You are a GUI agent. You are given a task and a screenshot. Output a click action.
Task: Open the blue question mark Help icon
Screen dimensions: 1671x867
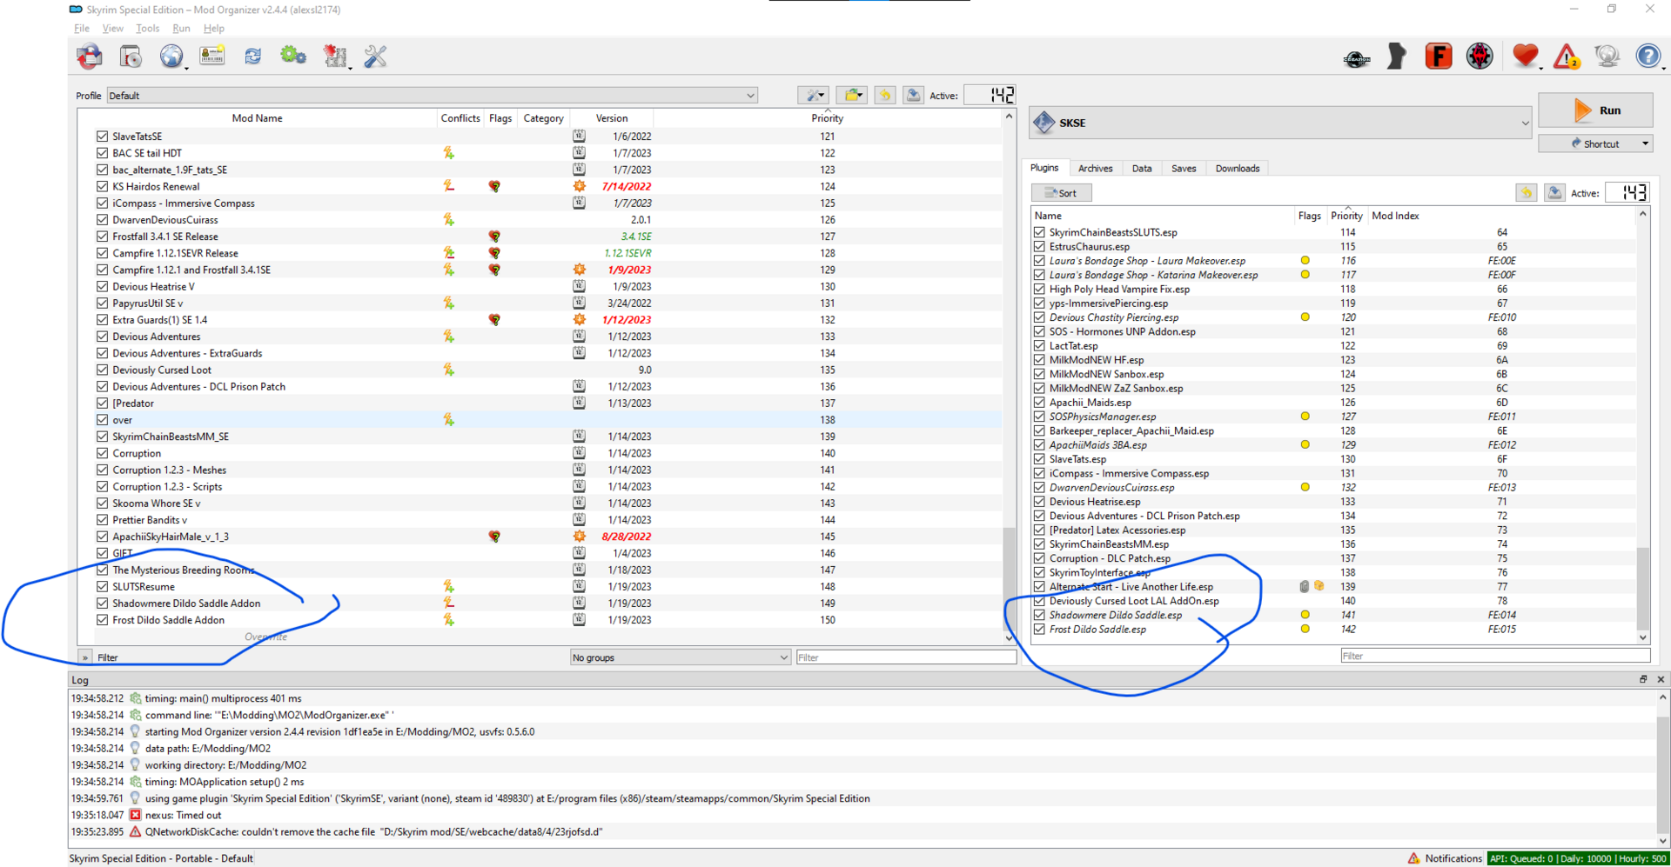pyautogui.click(x=1648, y=57)
